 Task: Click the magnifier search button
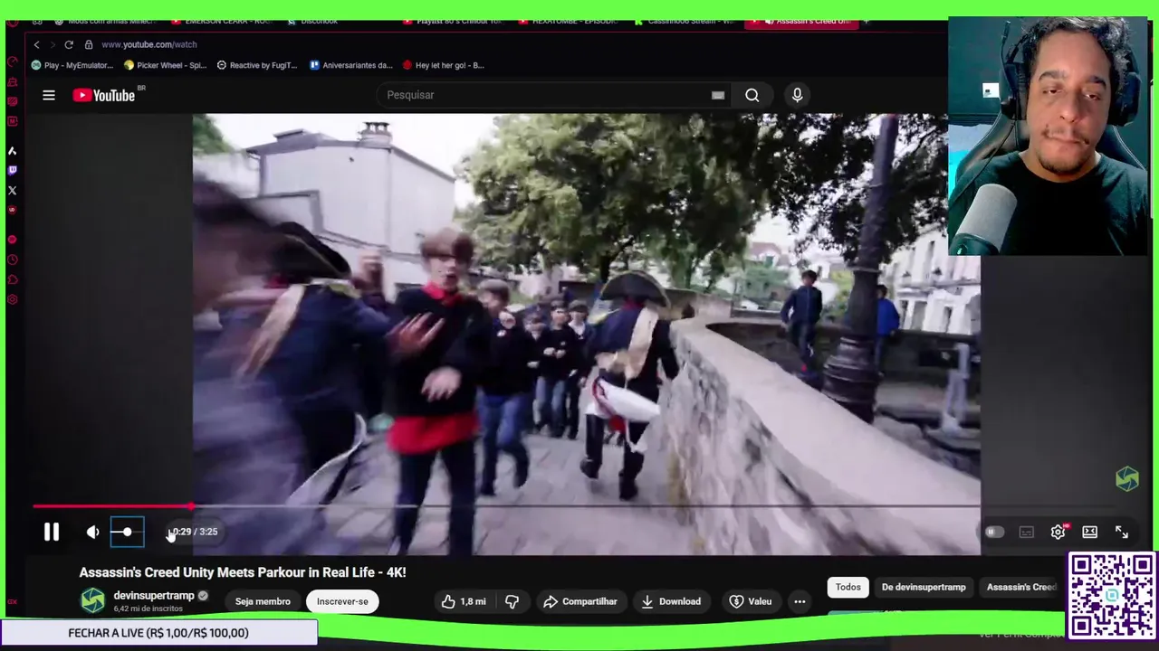point(752,95)
